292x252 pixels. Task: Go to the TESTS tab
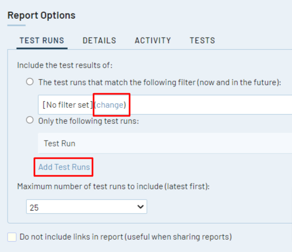point(202,41)
